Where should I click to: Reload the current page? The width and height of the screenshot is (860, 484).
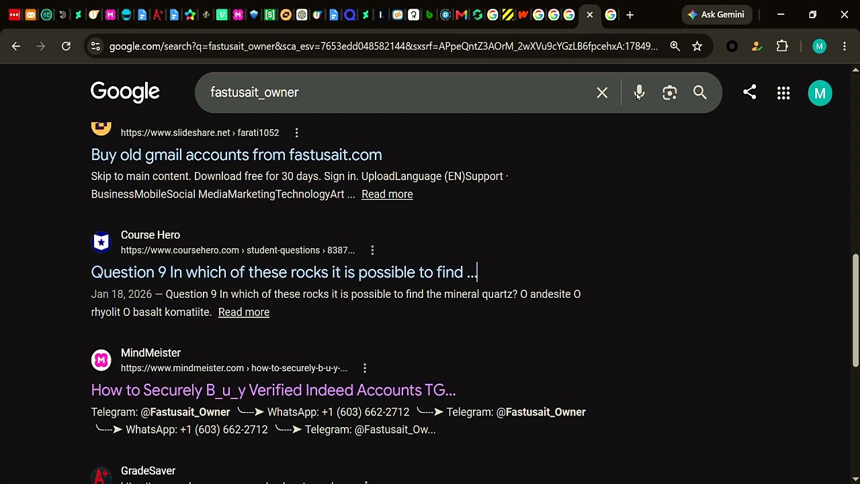(x=66, y=46)
